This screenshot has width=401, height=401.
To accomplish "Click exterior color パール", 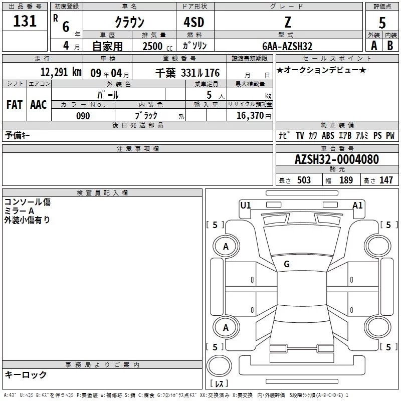I will pos(108,95).
